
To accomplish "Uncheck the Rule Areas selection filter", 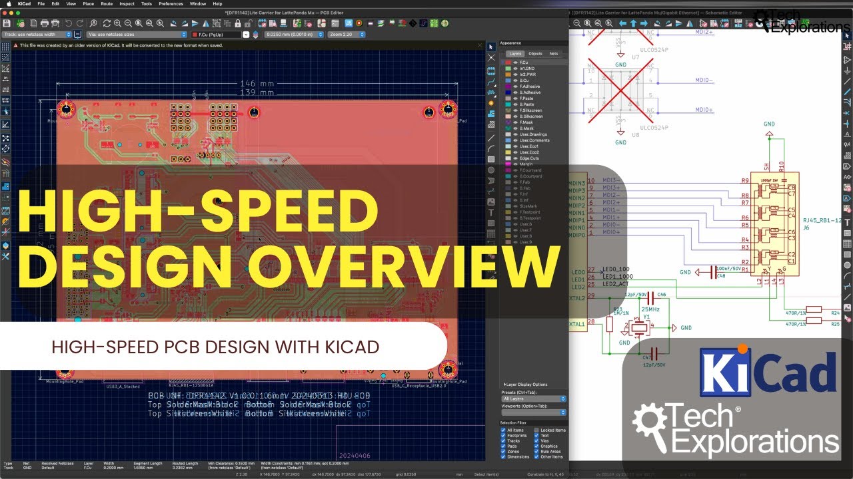I will pos(536,452).
